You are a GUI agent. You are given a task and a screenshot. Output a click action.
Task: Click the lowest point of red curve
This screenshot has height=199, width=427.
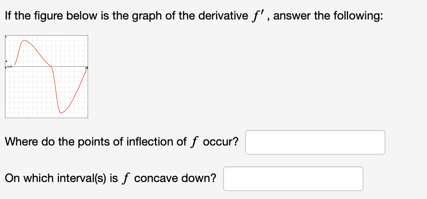(x=61, y=112)
